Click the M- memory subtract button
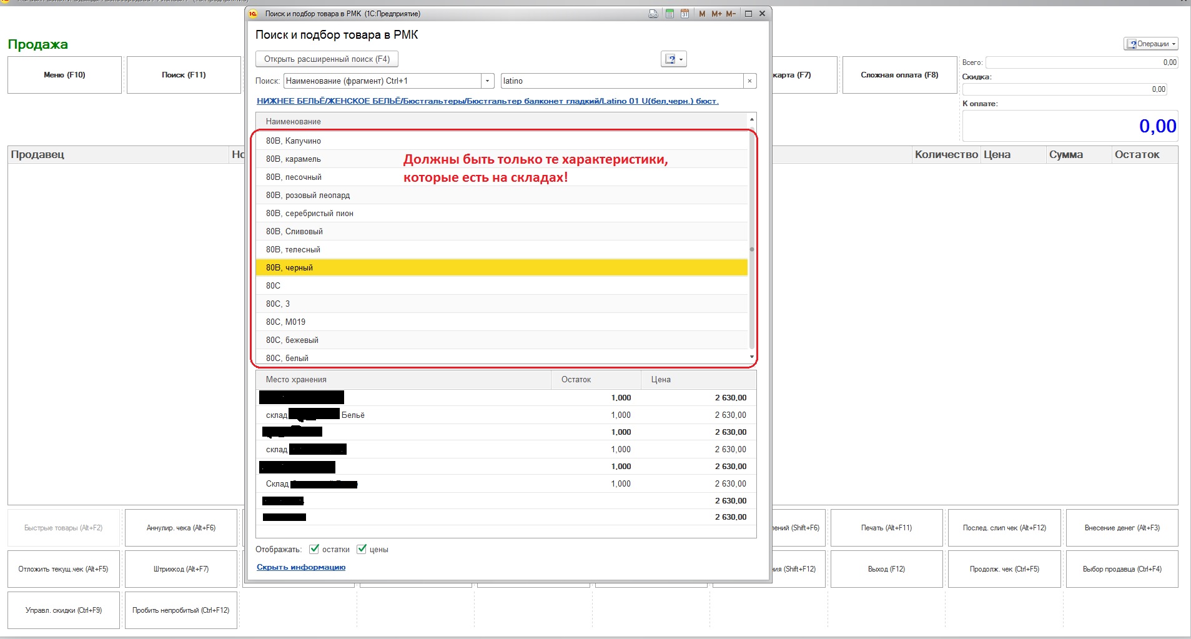 (x=731, y=14)
